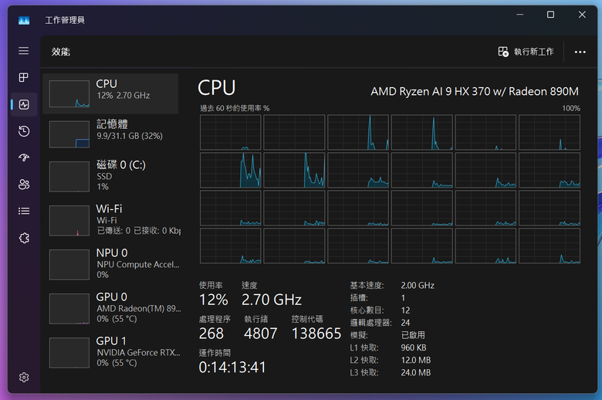
Task: Select the CPU item in the performance list
Action: (x=110, y=93)
